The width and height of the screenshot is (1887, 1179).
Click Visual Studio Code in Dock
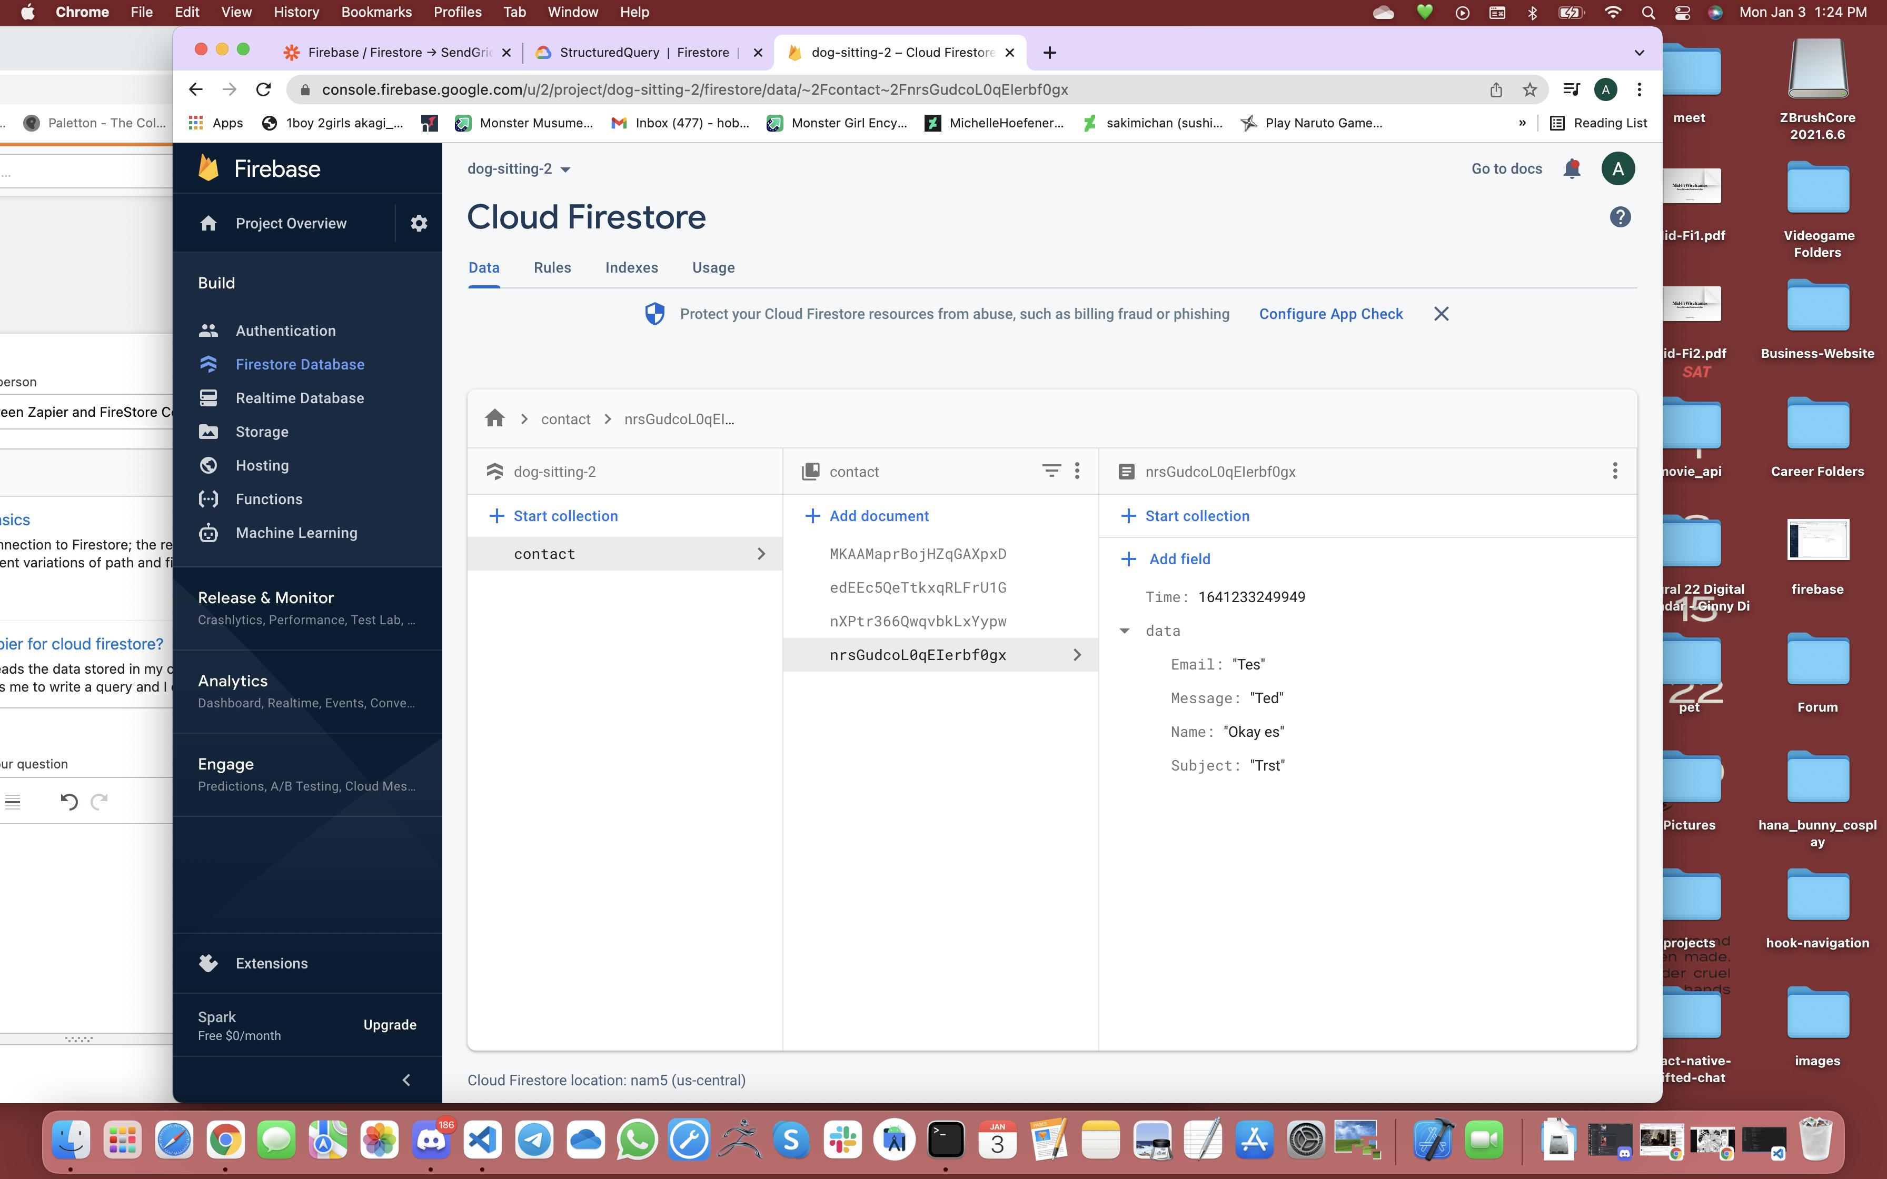483,1140
